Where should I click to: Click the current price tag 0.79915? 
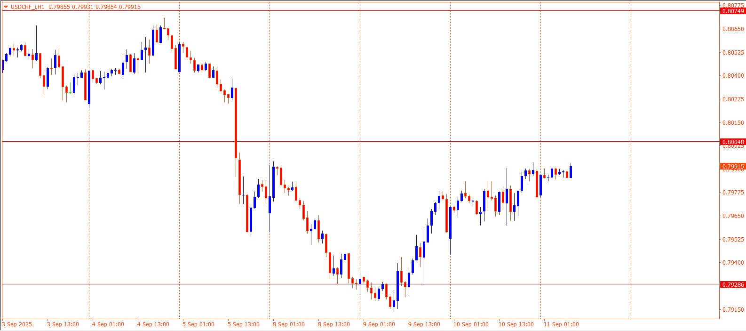coord(733,166)
